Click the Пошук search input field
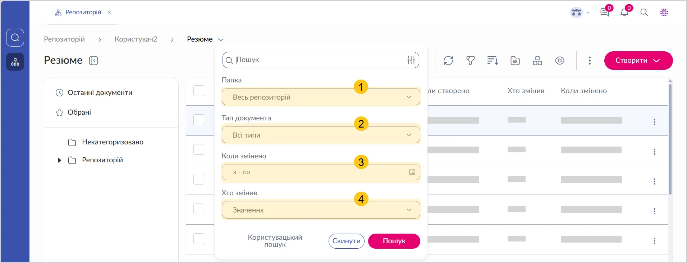687x263 pixels. tap(318, 60)
